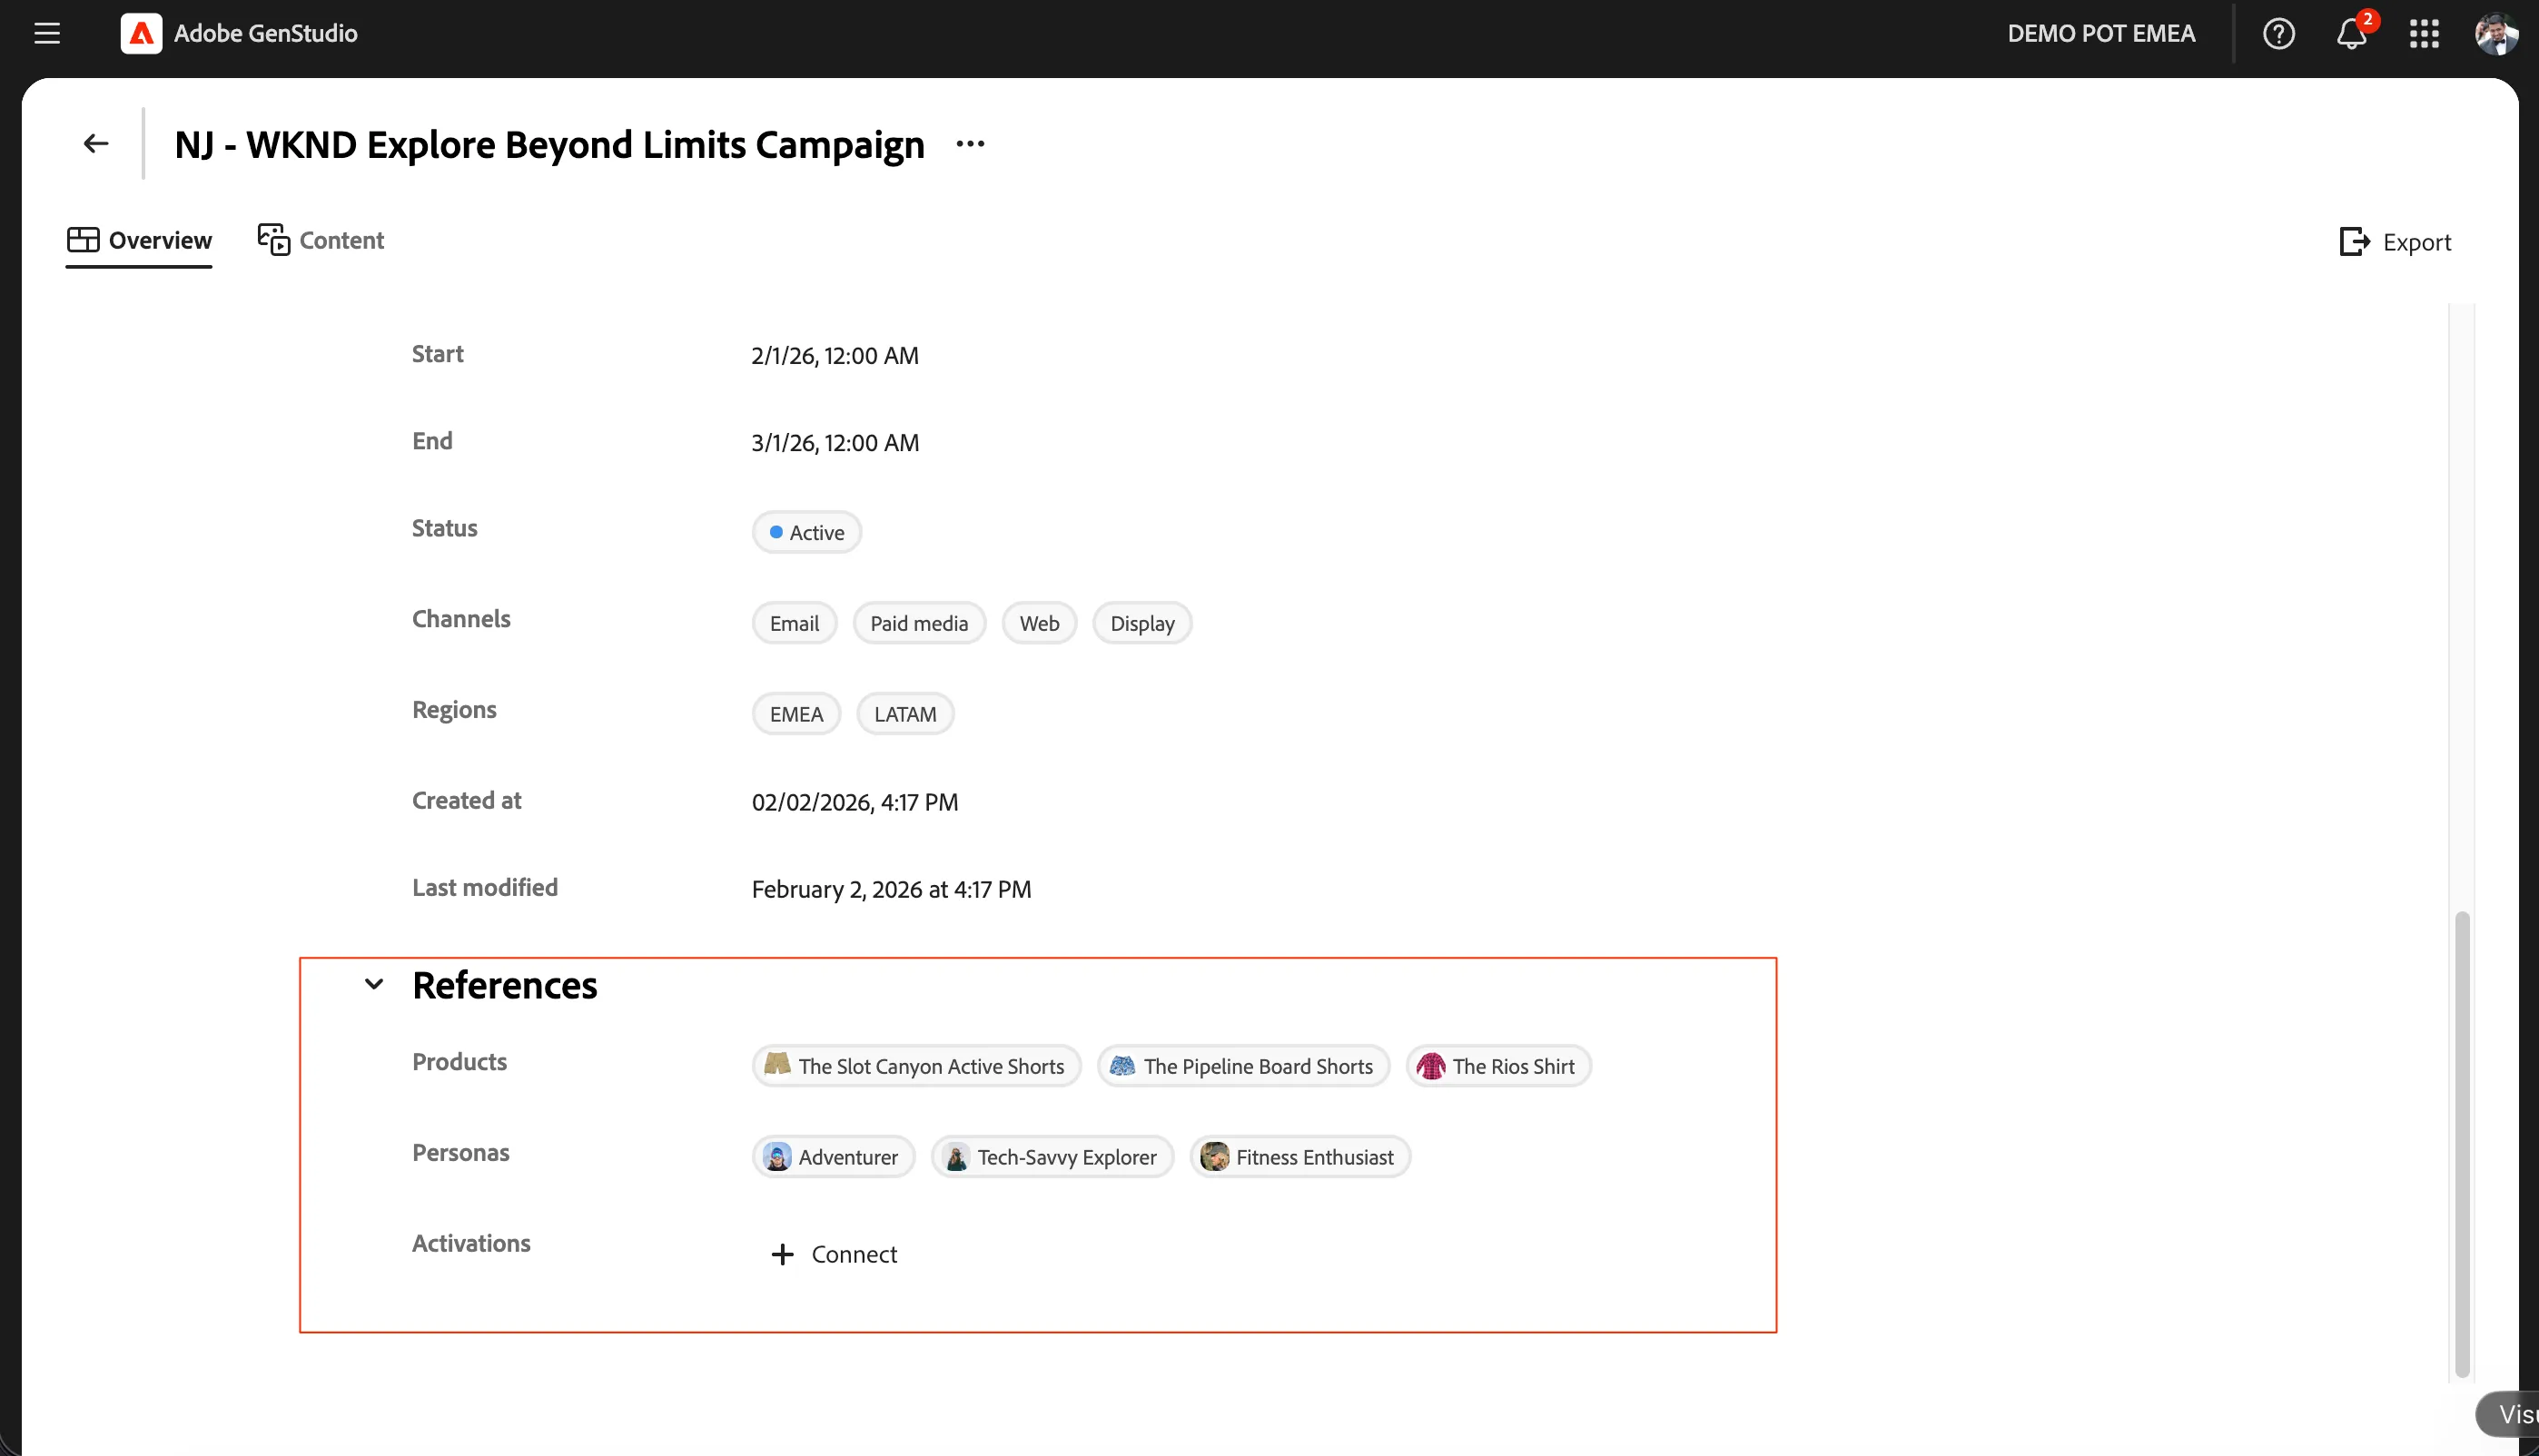Open the campaign more options ellipsis
Screen dimensions: 2539x1456
pos(970,144)
